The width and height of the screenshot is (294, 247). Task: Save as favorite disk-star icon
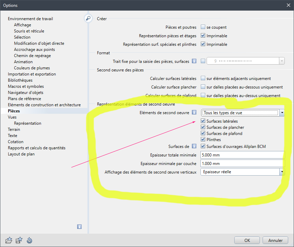pyautogui.click(x=19, y=240)
